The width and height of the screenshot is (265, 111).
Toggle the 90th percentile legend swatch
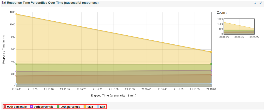(x=5, y=107)
